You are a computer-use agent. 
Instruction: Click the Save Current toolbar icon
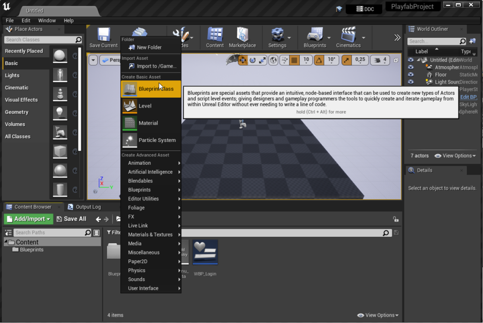pos(103,37)
